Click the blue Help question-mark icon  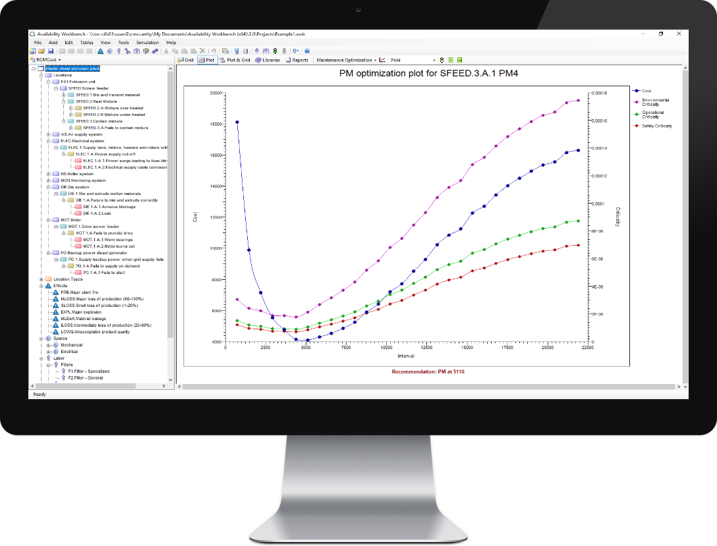307,51
